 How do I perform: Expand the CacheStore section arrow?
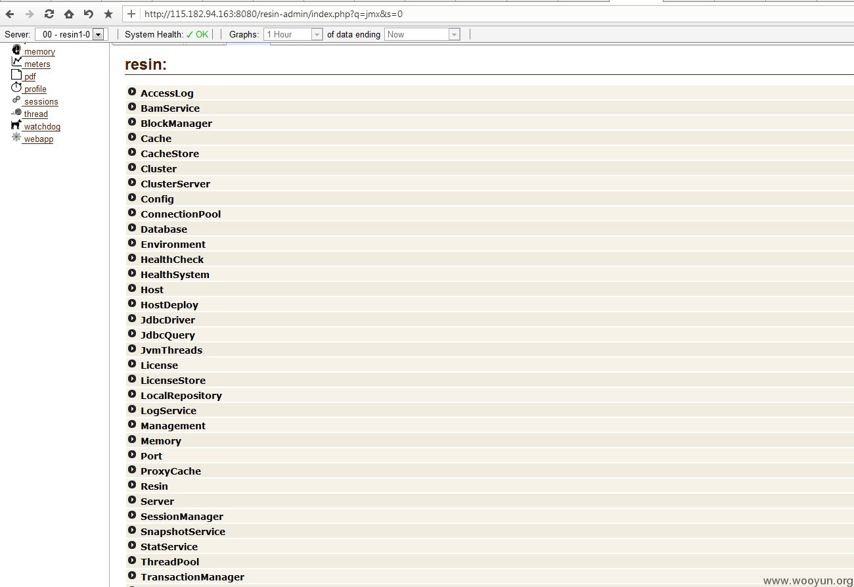click(x=132, y=153)
